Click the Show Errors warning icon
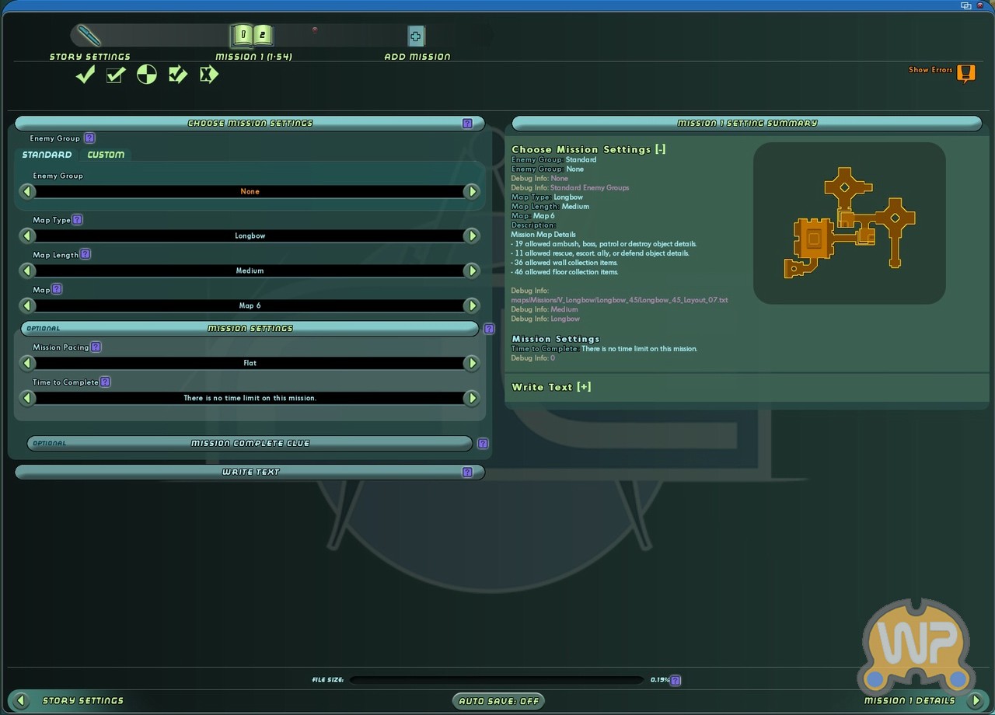 [x=965, y=73]
